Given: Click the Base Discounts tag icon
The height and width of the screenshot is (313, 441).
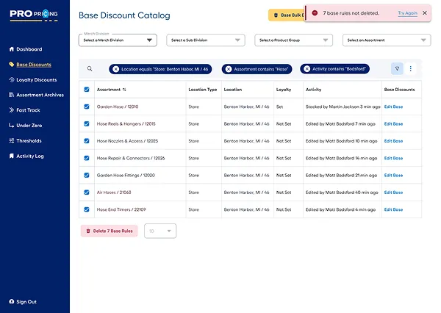Looking at the screenshot, I should pyautogui.click(x=12, y=65).
